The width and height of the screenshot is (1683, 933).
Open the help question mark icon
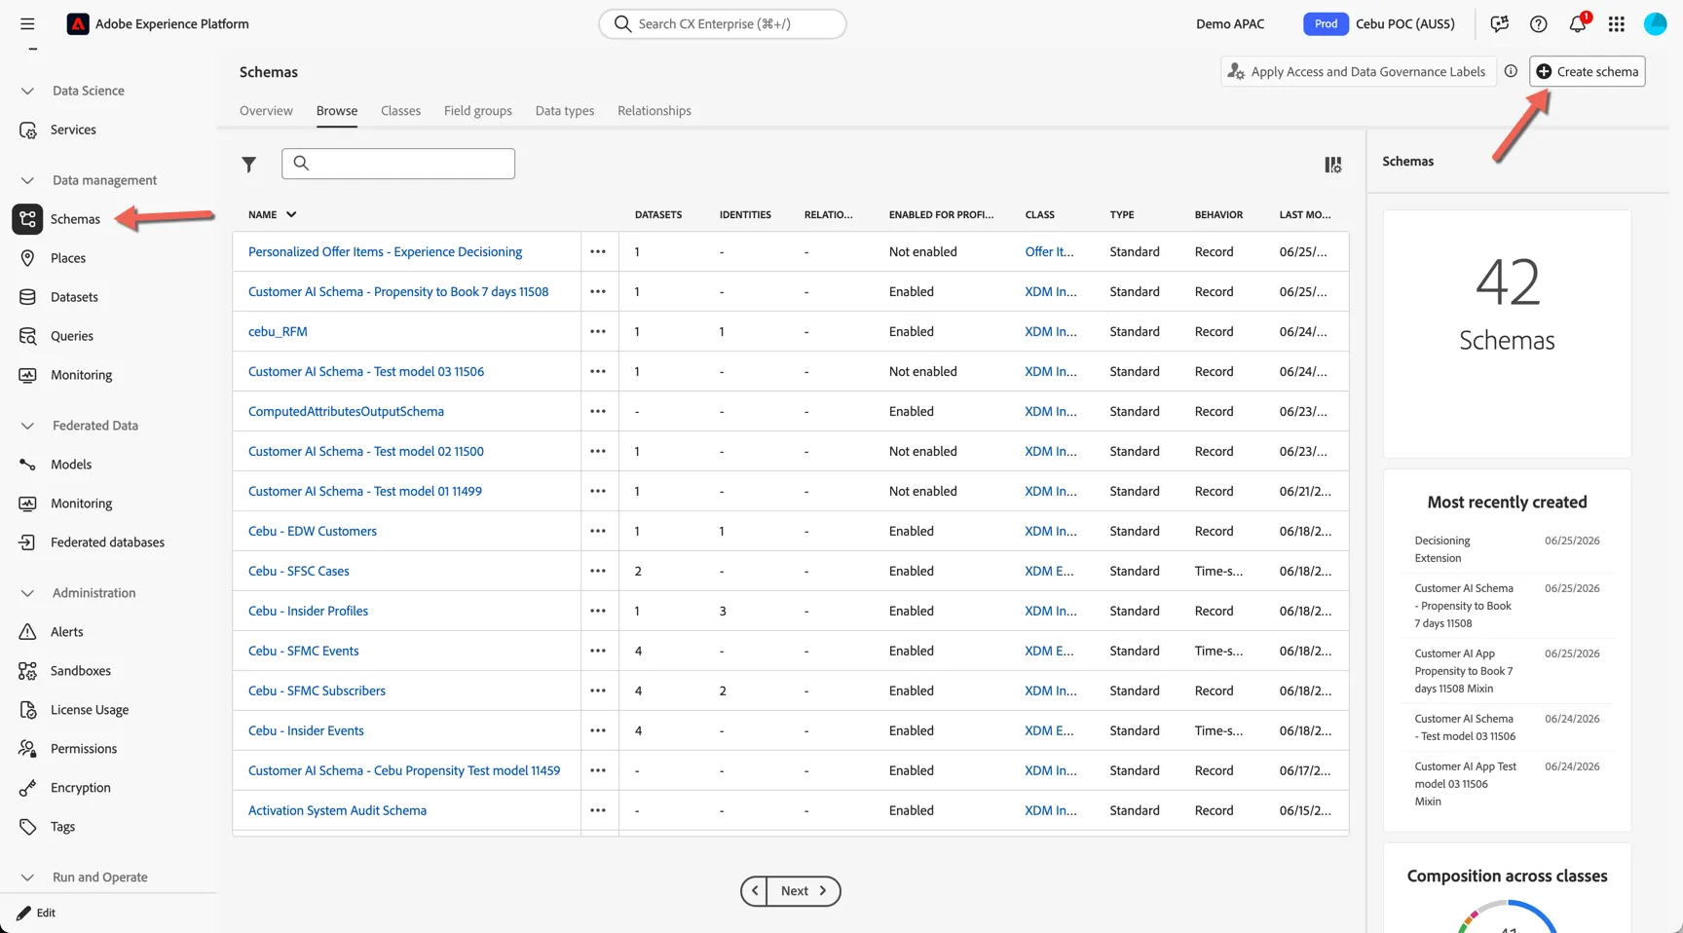tap(1538, 23)
